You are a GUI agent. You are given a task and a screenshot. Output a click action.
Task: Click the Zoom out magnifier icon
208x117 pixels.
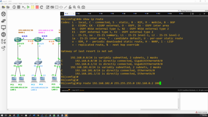(79, 7)
